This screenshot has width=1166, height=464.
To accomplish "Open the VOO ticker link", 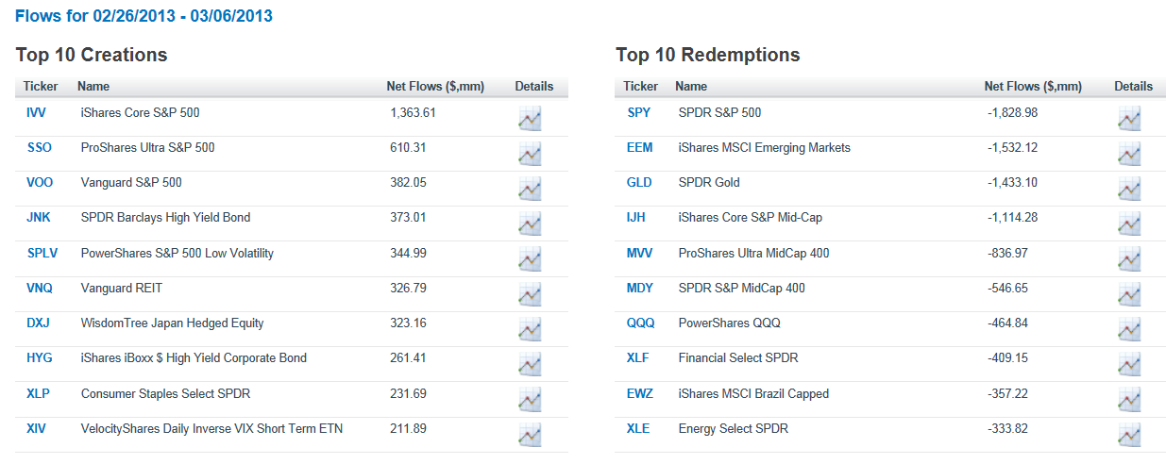I will [x=40, y=183].
